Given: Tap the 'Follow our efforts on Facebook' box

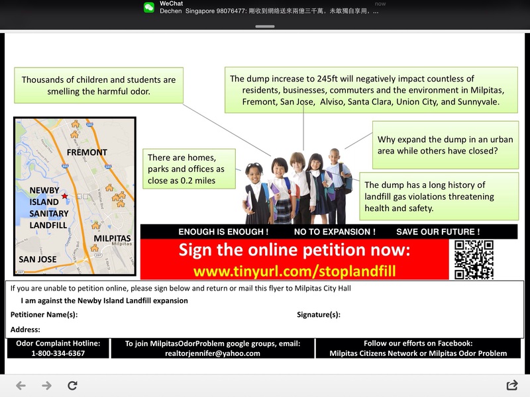Looking at the screenshot, I should 418,348.
